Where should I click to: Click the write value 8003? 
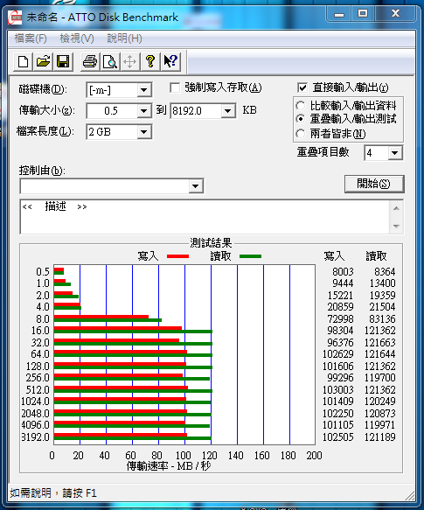[x=343, y=271]
